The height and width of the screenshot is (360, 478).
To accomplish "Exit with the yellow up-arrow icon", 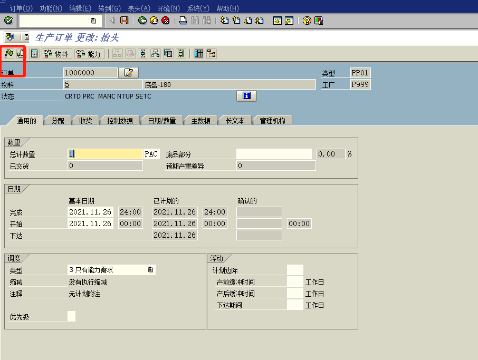I will click(154, 21).
